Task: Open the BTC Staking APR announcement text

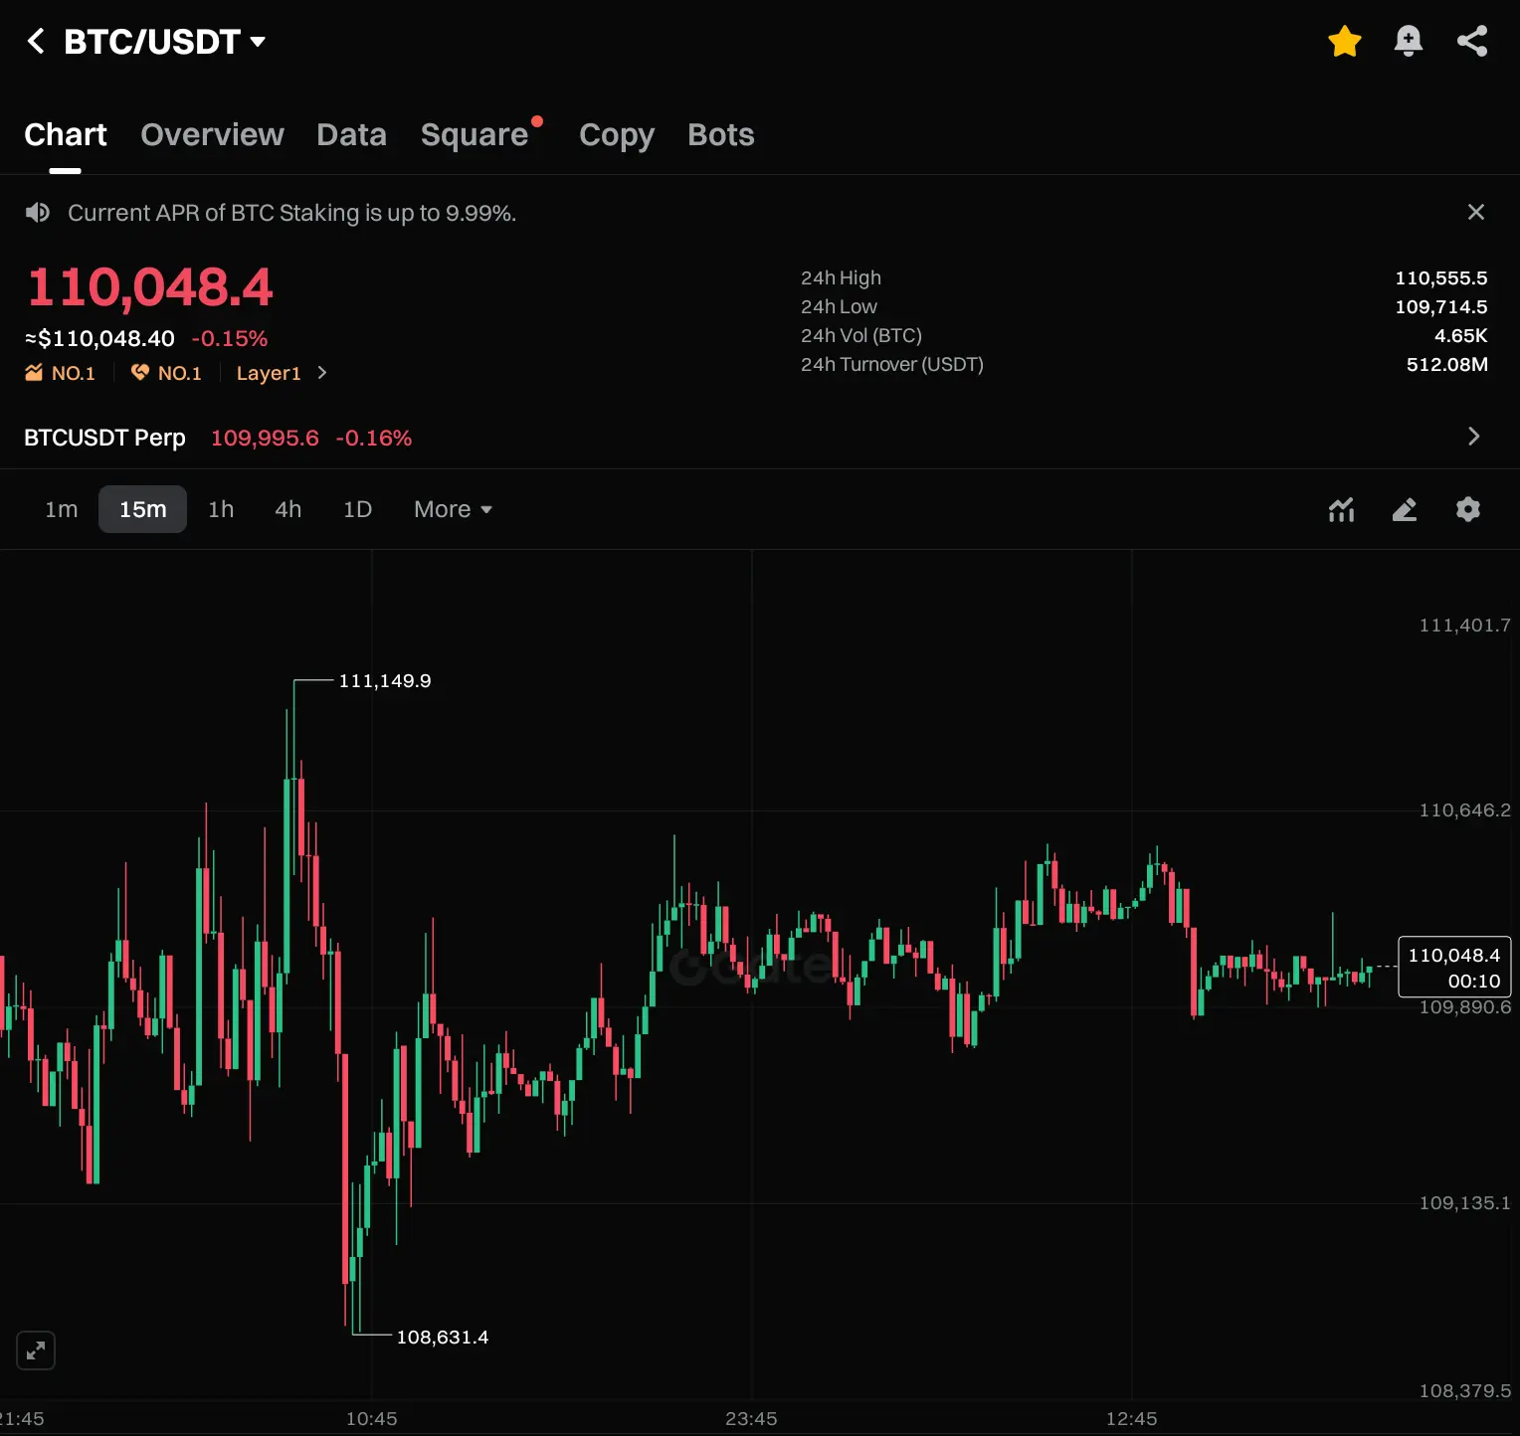Action: click(x=291, y=213)
